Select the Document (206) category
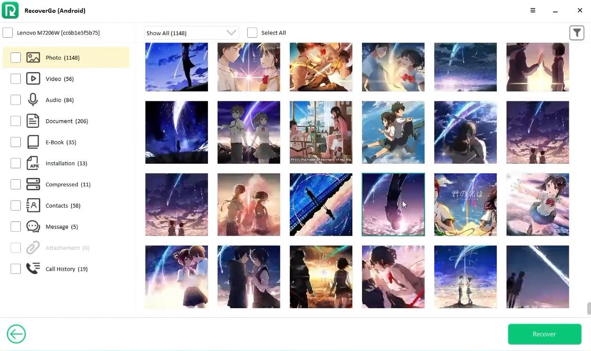591x351 pixels. pos(66,121)
